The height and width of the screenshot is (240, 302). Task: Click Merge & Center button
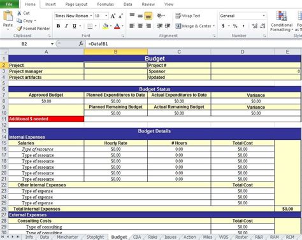click(193, 26)
